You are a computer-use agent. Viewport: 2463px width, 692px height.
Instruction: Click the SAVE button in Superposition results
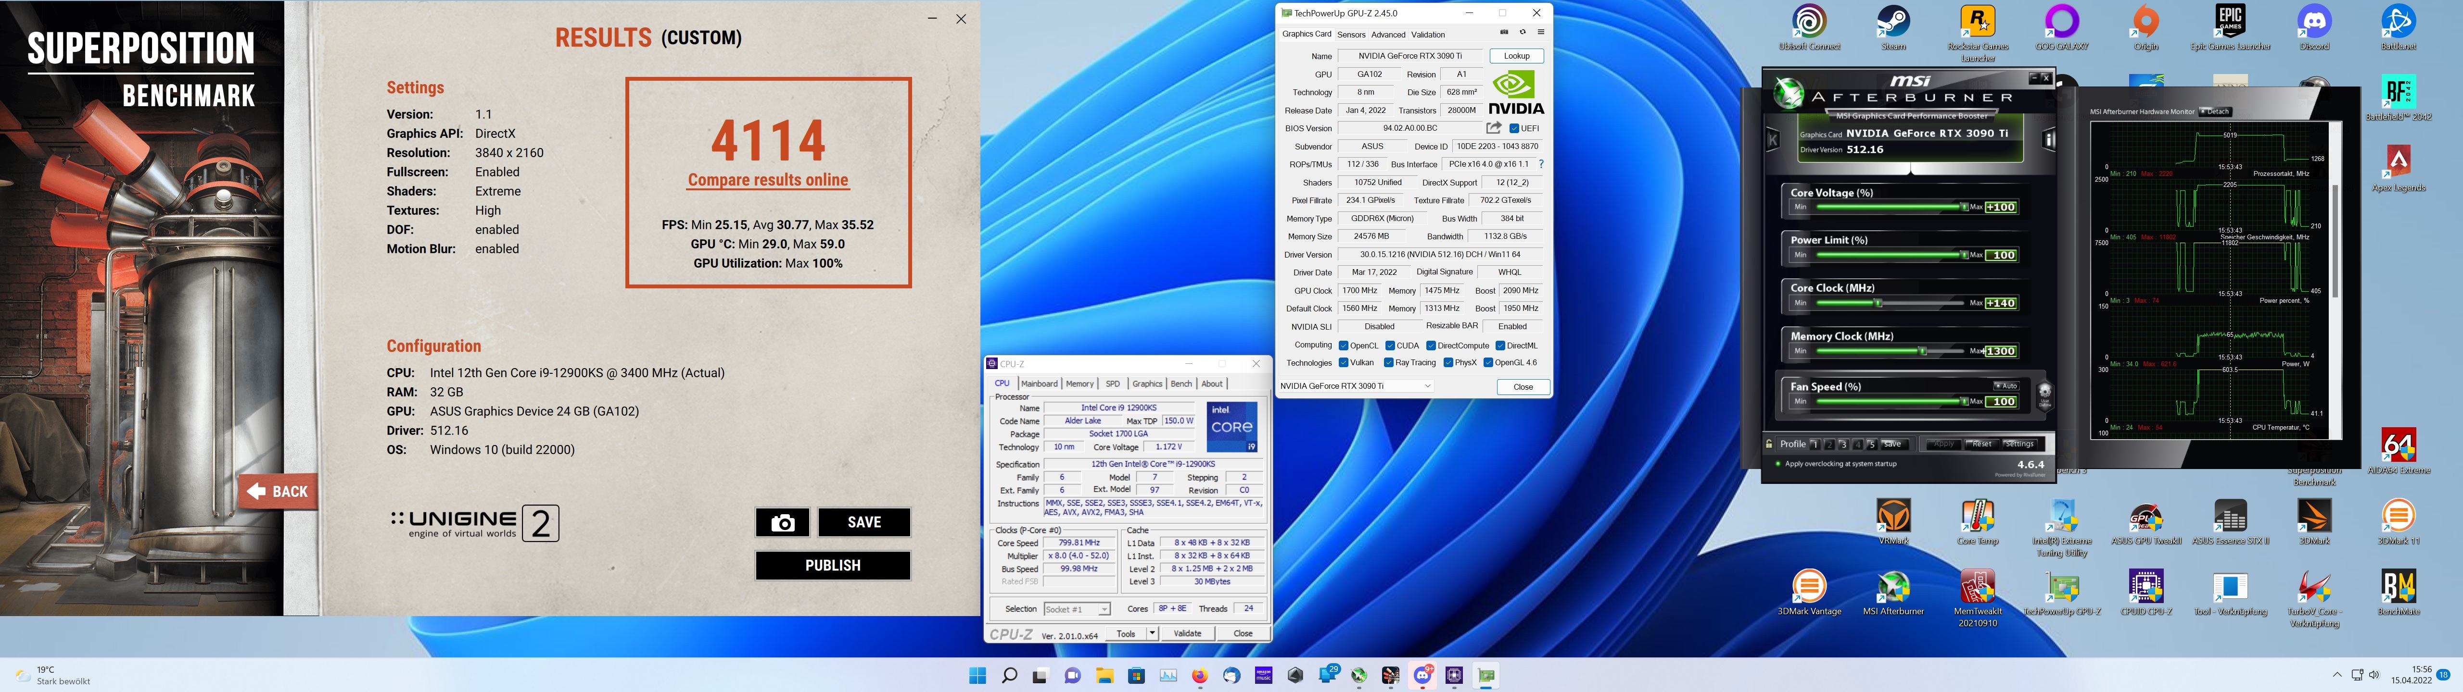click(863, 522)
